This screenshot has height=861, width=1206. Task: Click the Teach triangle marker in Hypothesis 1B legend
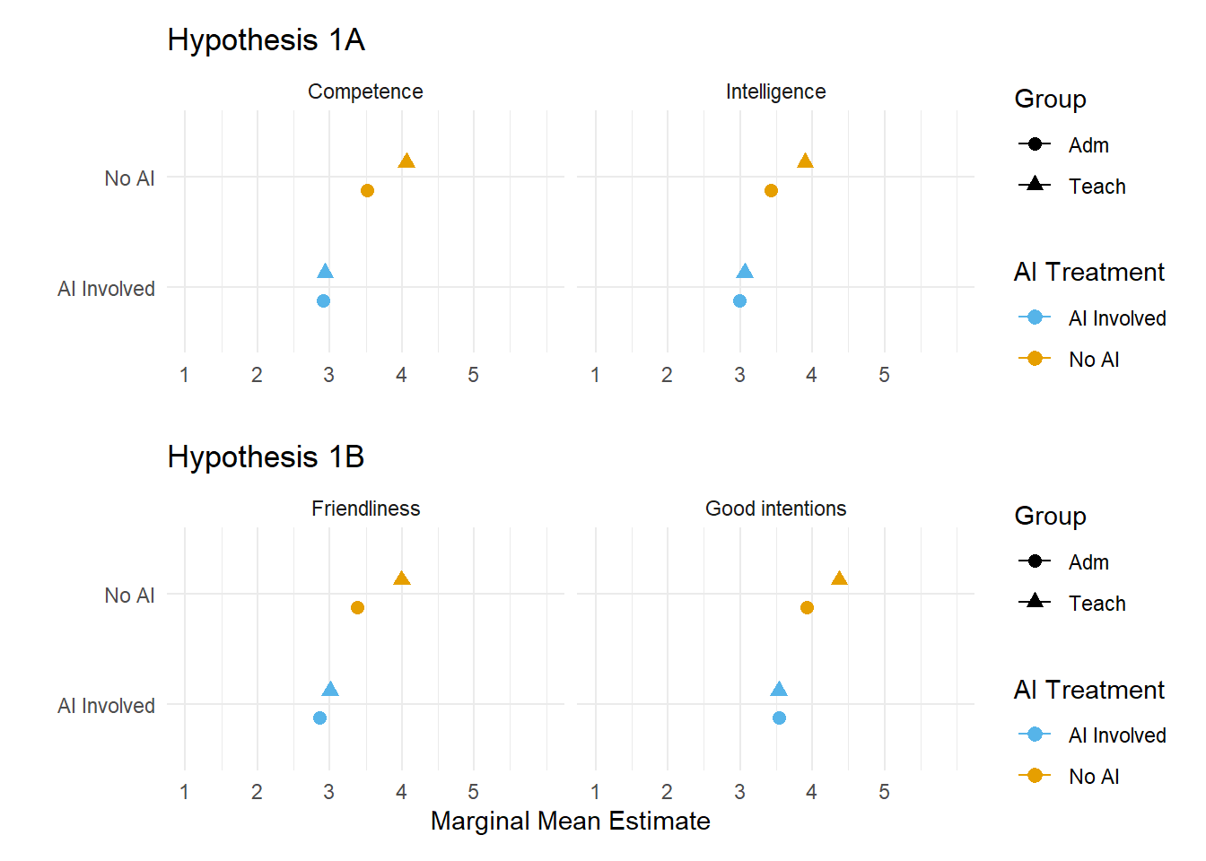tap(1035, 601)
